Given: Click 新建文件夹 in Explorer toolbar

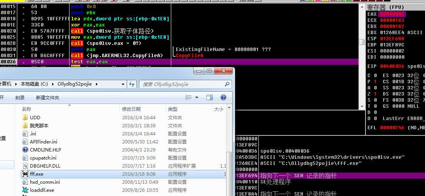Looking at the screenshot, I should [x=47, y=97].
